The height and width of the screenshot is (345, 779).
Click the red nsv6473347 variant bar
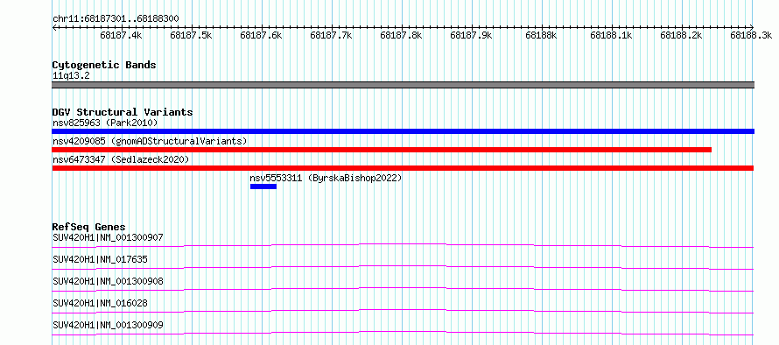[403, 168]
